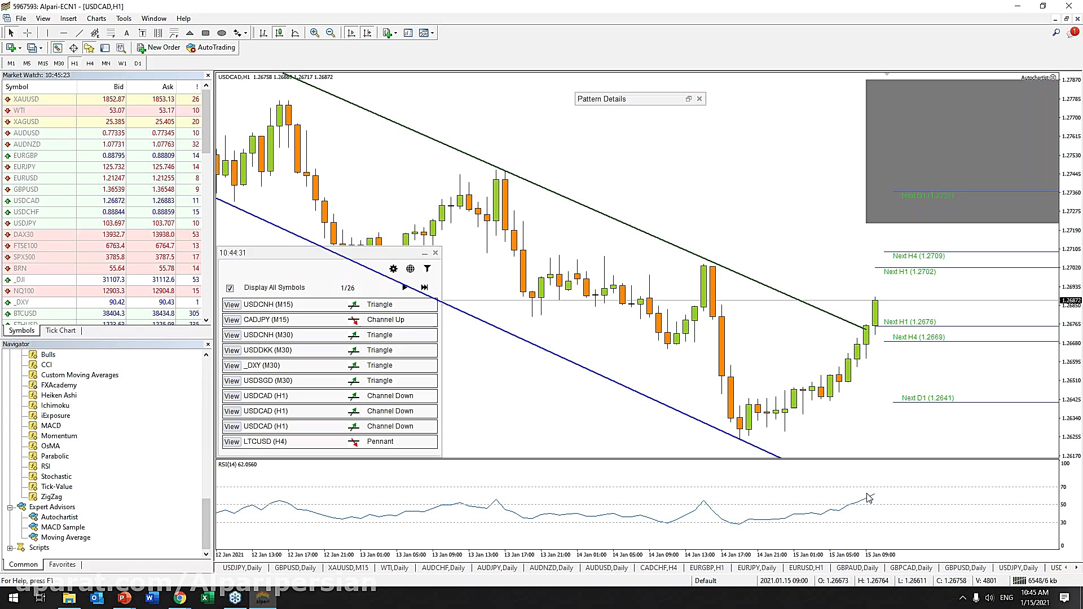Switch chart to candlestick mode

(x=279, y=33)
